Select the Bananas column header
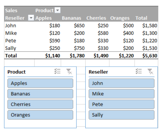The width and height of the screenshot is (159, 130). pos(72,18)
